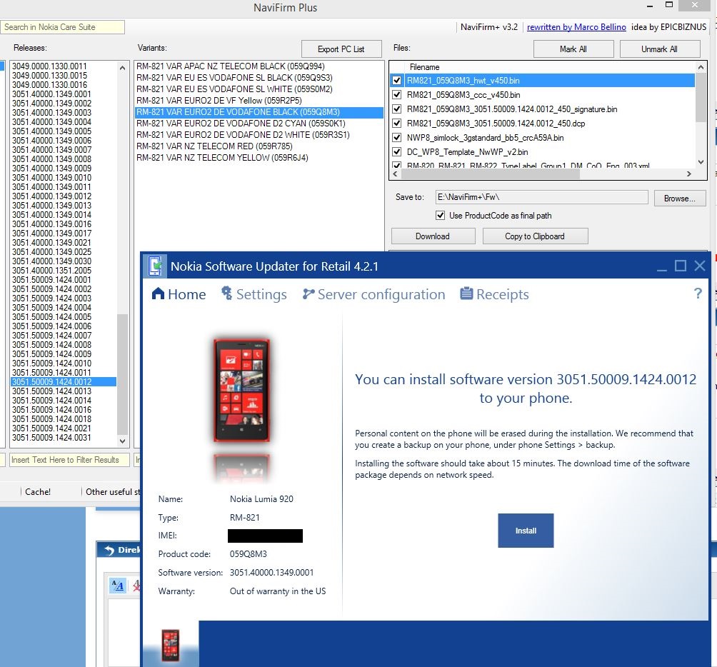Select variant EURO2 DE VODAFONE D2 CYAN
The height and width of the screenshot is (667, 717).
259,124
